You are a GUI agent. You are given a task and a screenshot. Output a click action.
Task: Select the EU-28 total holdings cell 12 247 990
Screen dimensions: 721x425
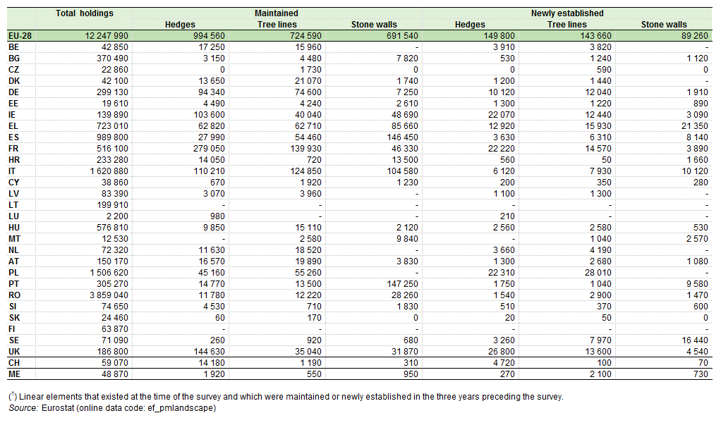107,36
